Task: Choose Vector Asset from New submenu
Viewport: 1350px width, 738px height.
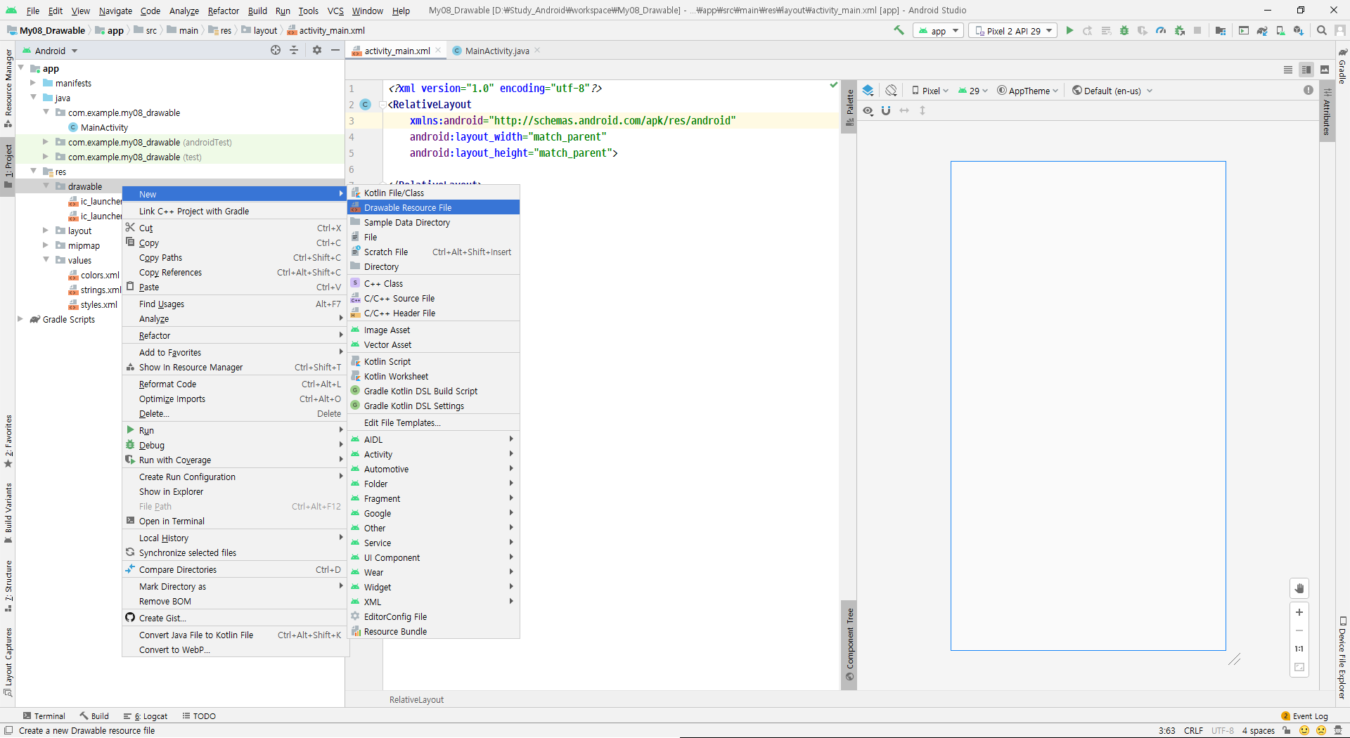Action: click(x=434, y=344)
